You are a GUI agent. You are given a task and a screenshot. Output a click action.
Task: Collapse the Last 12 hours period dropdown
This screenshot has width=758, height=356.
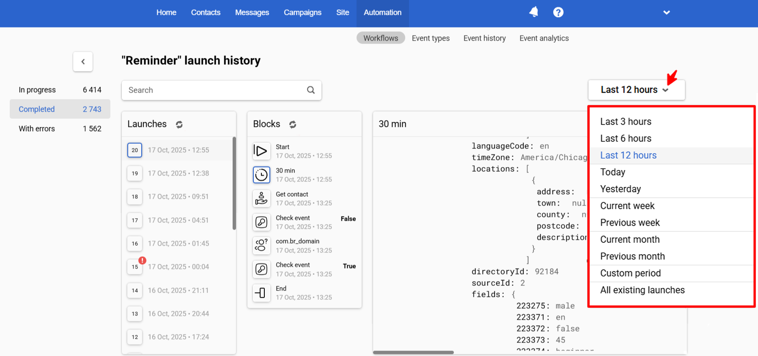coord(636,90)
